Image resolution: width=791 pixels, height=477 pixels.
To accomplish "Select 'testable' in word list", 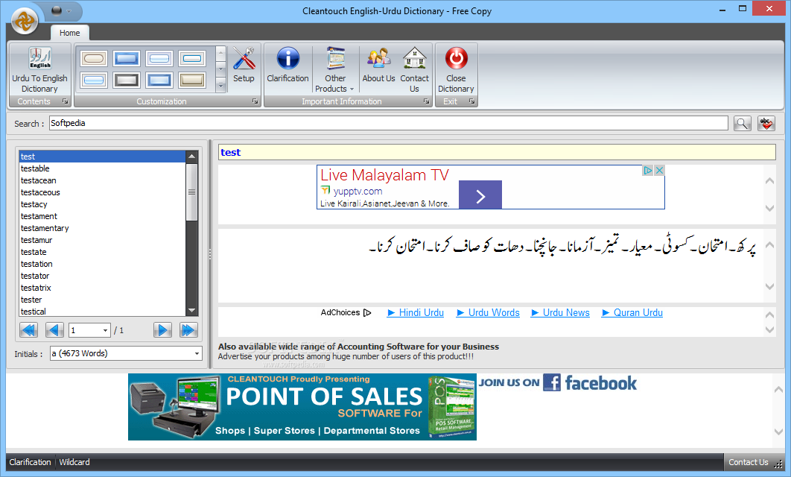I will [x=102, y=168].
